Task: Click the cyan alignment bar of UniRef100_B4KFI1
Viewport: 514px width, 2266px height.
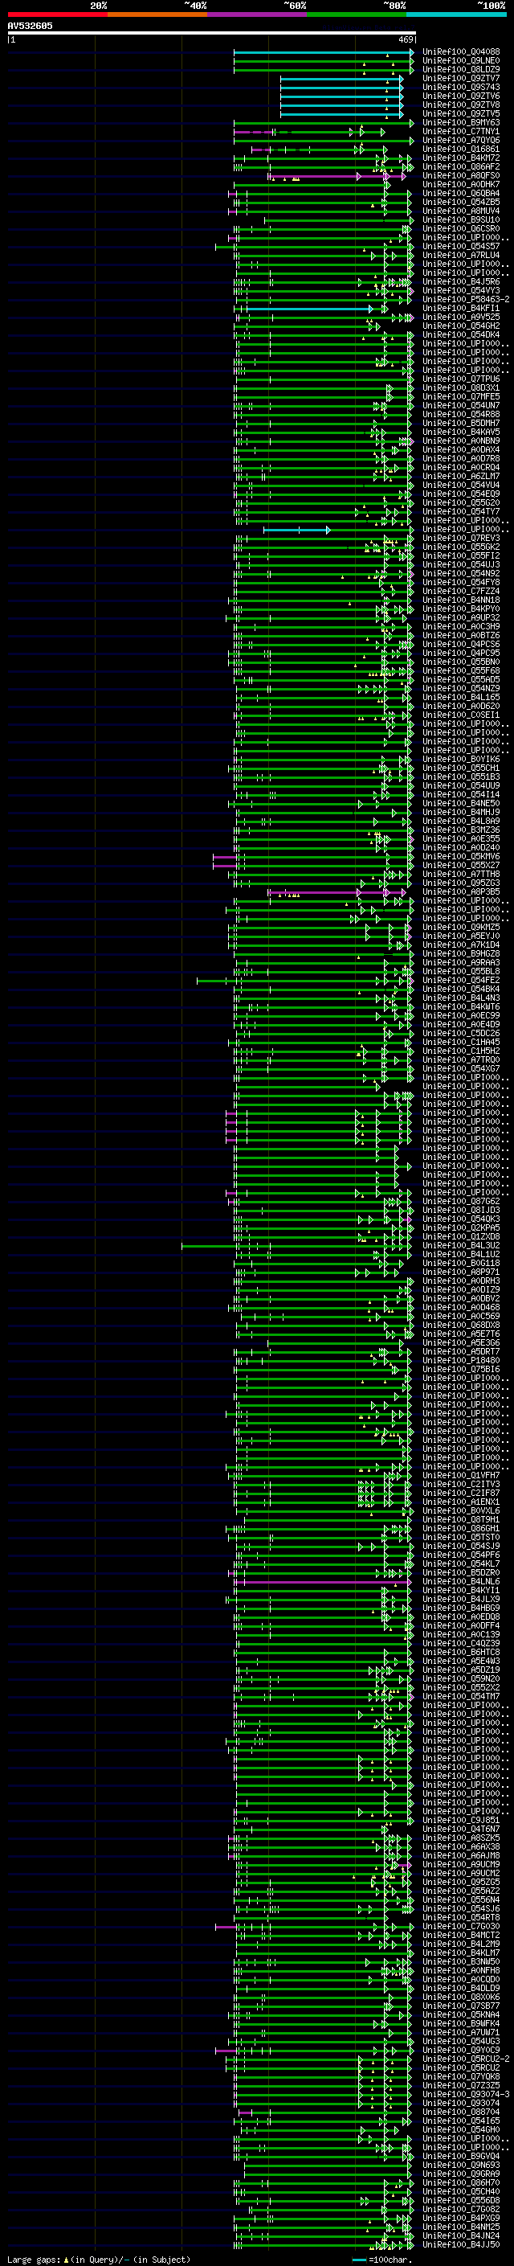Action: click(x=309, y=309)
